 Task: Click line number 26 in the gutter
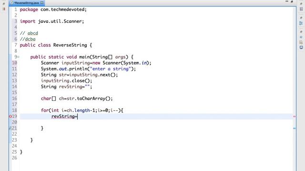(x=14, y=158)
